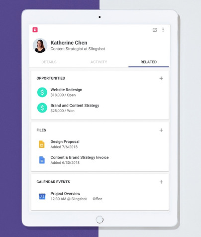Click the '$18,000 / Open' text
This screenshot has width=201, height=237.
tap(63, 95)
